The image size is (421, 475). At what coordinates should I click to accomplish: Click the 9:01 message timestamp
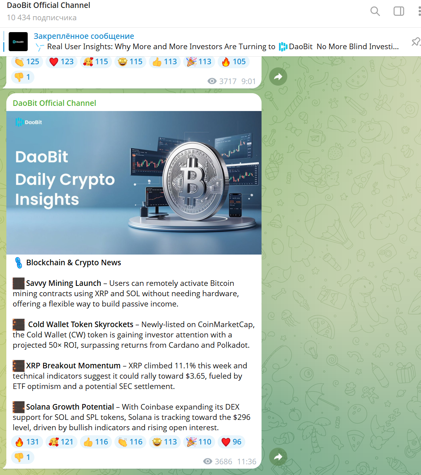pos(248,81)
